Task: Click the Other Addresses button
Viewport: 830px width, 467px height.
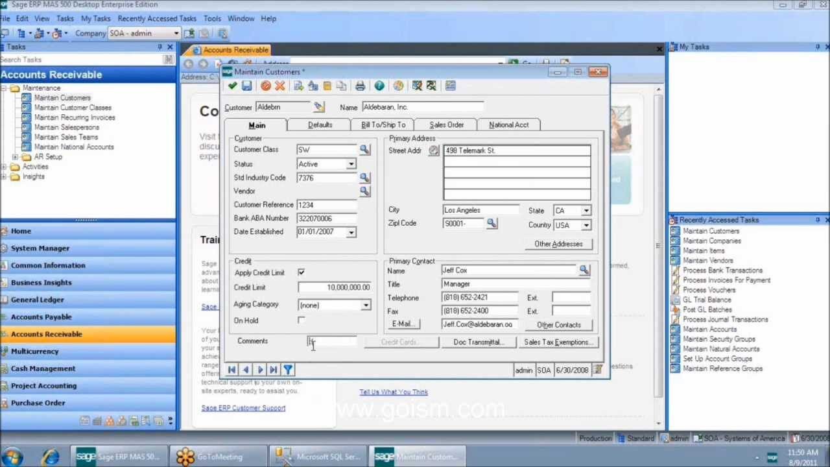Action: pyautogui.click(x=558, y=243)
